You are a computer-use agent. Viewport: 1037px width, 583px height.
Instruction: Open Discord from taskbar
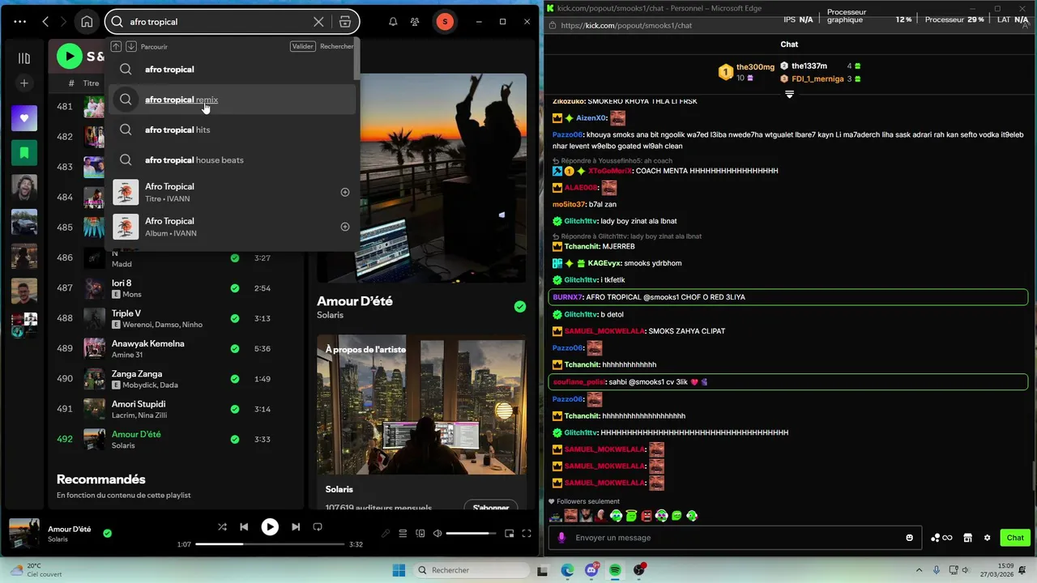click(x=591, y=570)
